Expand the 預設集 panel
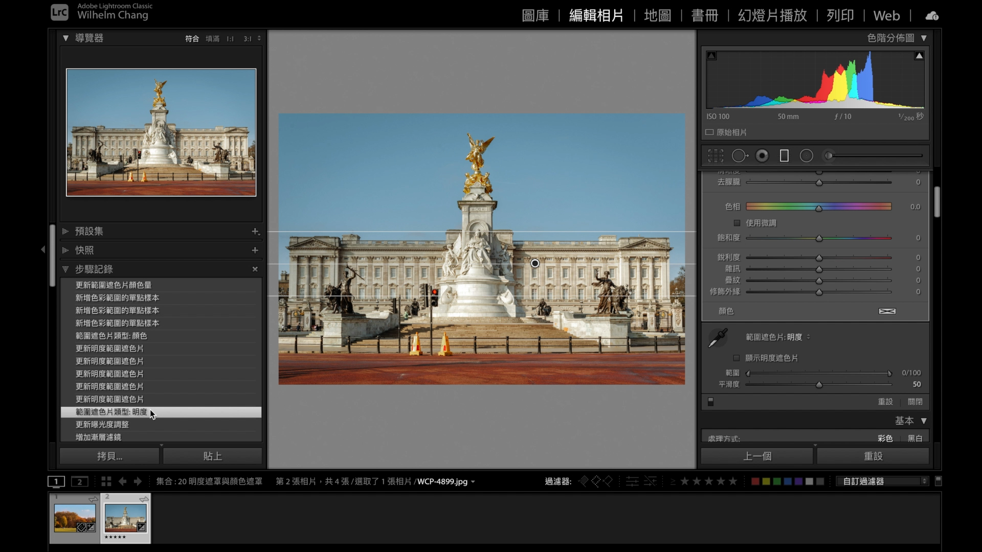Viewport: 982px width, 552px height. pyautogui.click(x=65, y=232)
